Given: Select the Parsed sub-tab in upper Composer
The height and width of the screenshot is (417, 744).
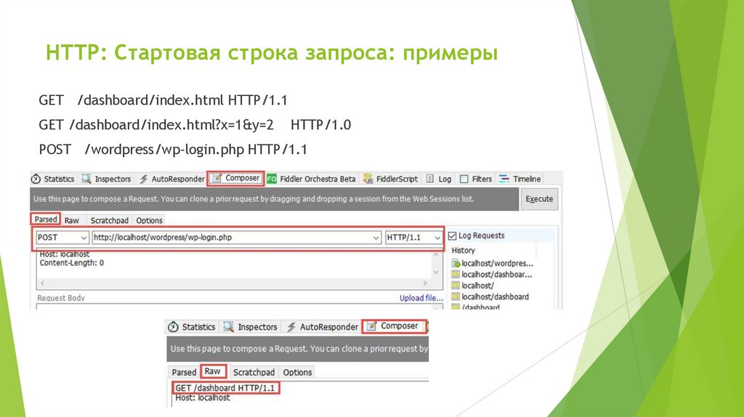Looking at the screenshot, I should 46,219.
